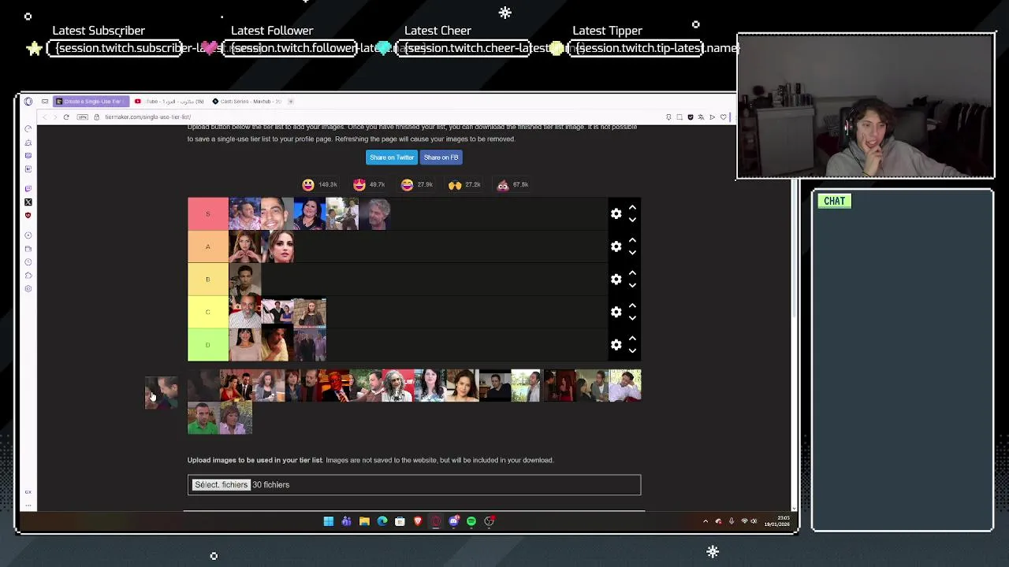Open Microsoft Teams from the taskbar
The image size is (1009, 567).
click(x=346, y=521)
